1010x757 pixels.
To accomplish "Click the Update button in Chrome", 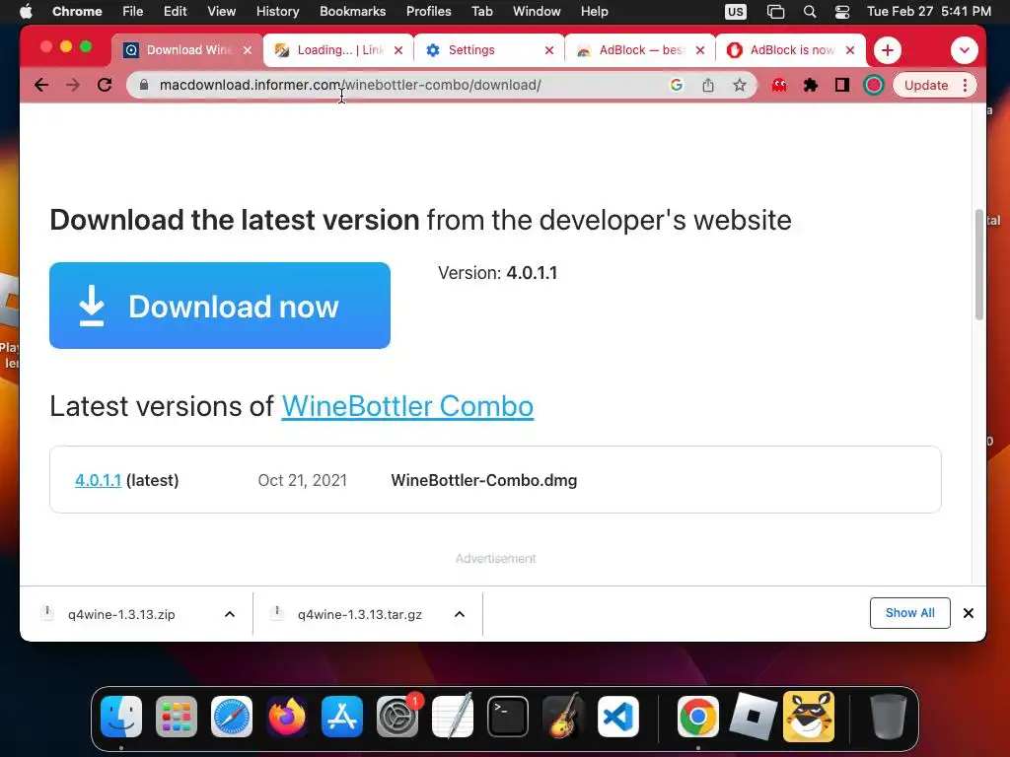I will click(x=925, y=85).
